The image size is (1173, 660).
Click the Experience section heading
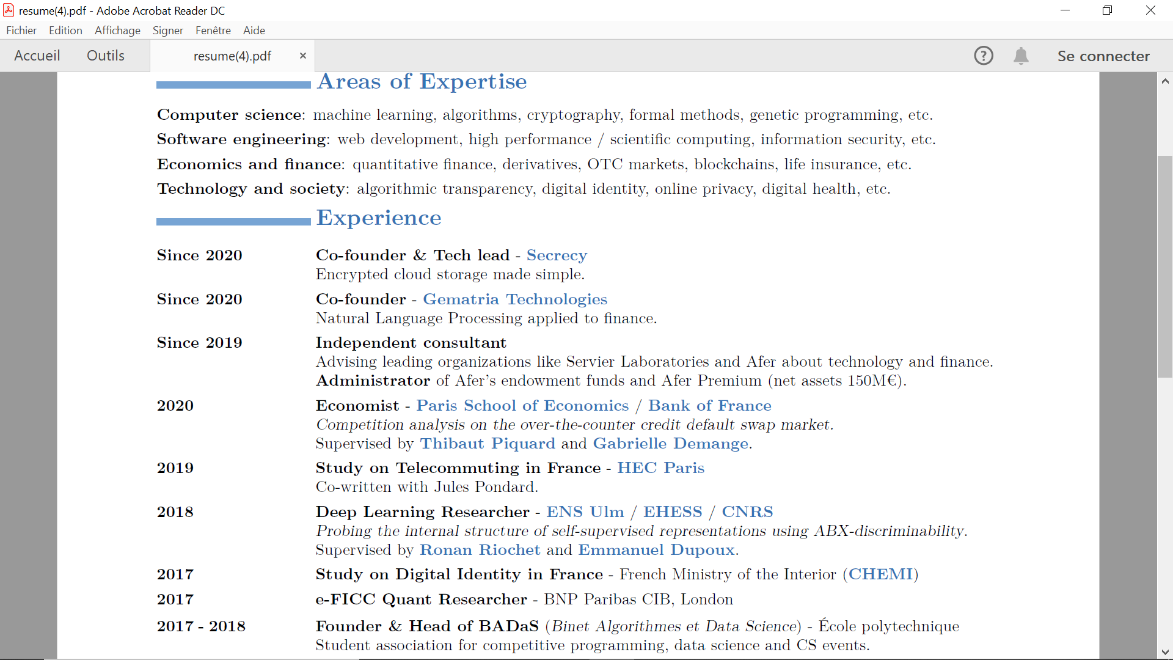[379, 218]
